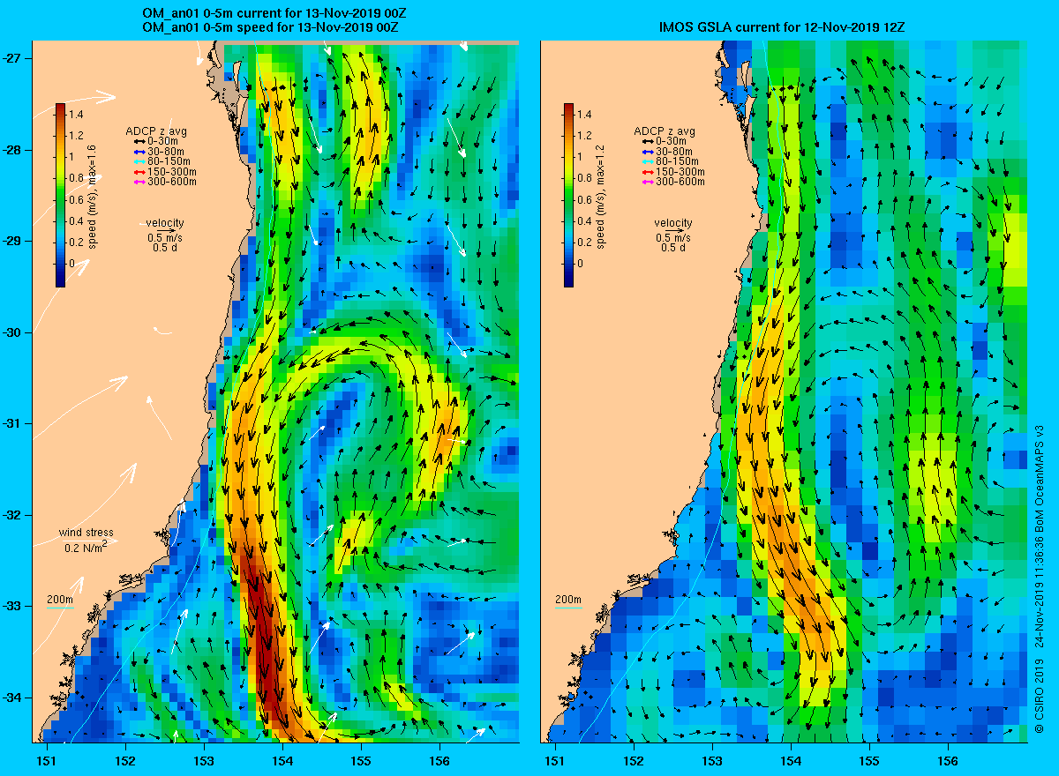Click the right map speed colour bar

(568, 195)
